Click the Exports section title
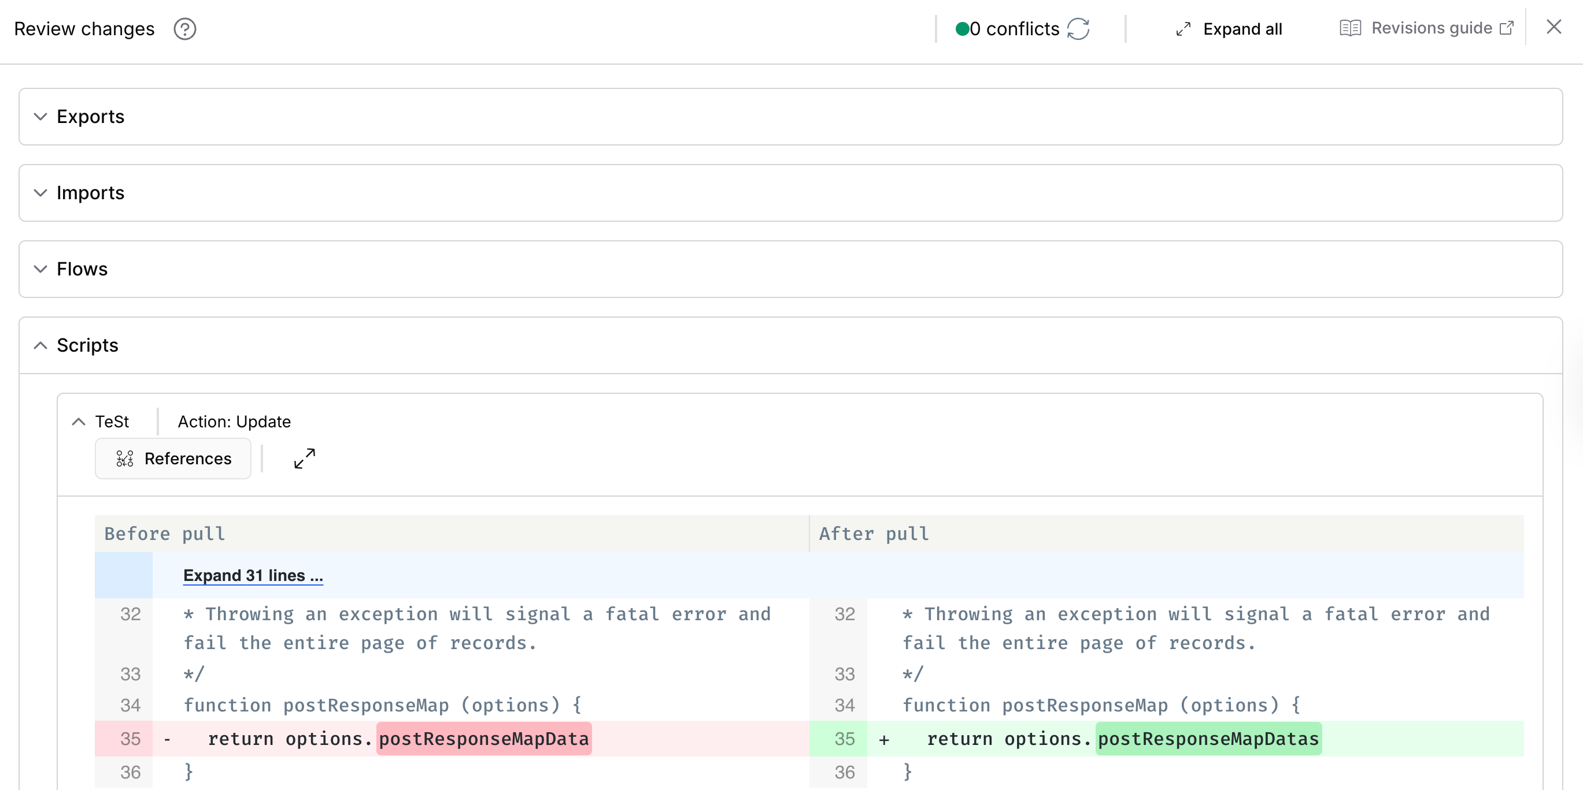The height and width of the screenshot is (790, 1583). click(90, 117)
